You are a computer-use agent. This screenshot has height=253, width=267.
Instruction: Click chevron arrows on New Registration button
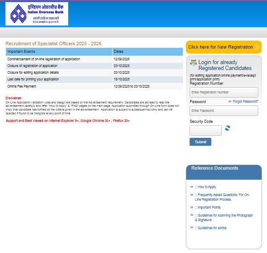click(257, 47)
